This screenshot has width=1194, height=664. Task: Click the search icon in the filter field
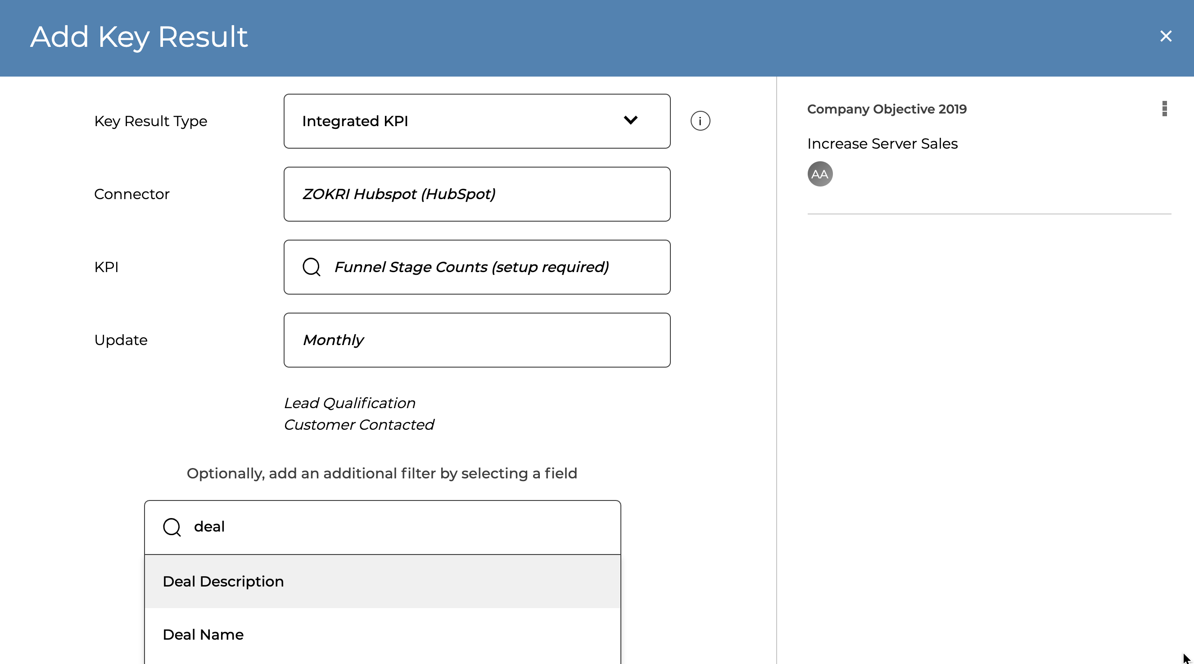click(172, 527)
